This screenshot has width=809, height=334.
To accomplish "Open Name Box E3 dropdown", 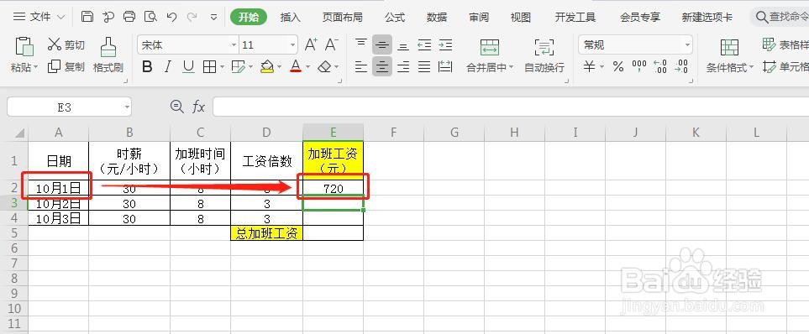I will [127, 107].
